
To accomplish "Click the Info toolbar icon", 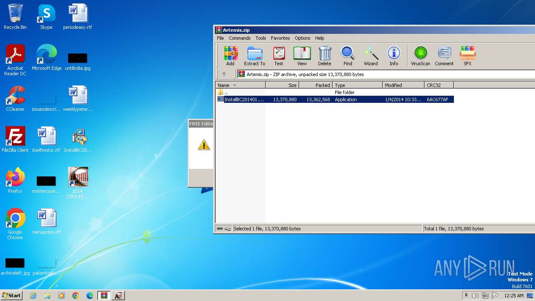I will pos(394,56).
